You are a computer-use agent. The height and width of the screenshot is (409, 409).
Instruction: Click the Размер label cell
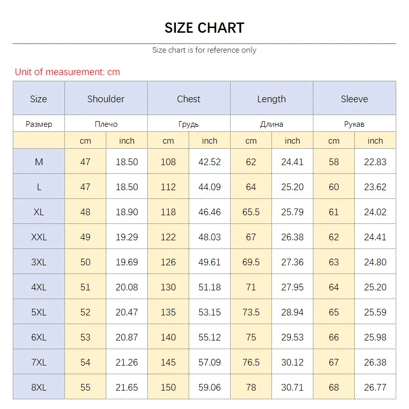point(38,124)
